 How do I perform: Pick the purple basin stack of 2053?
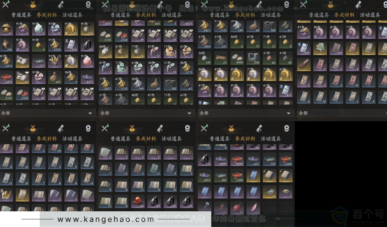[204, 175]
